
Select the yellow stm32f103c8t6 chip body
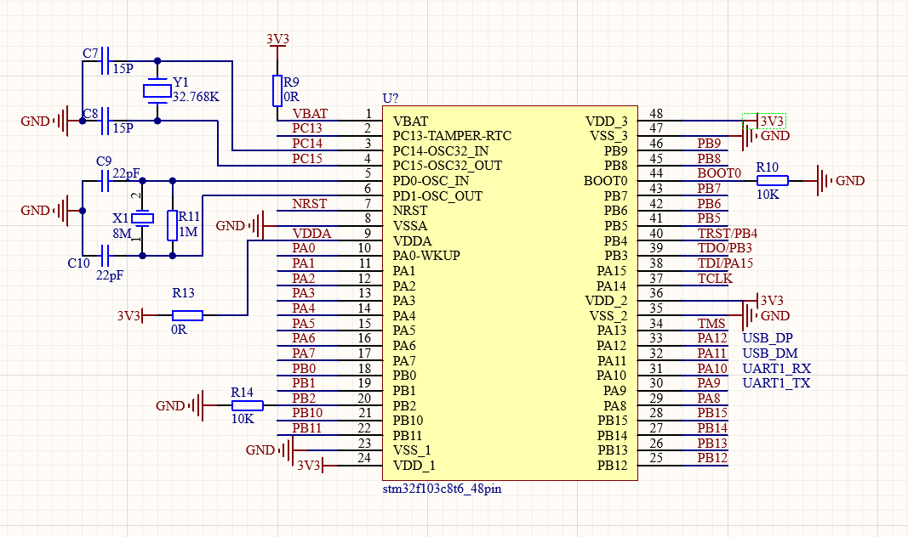(x=510, y=292)
